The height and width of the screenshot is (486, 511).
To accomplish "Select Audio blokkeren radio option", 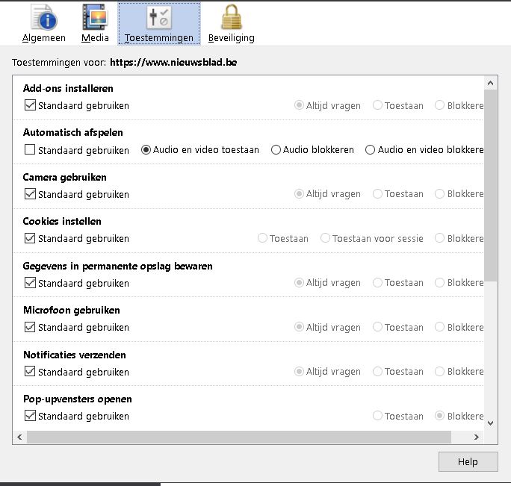I will click(276, 150).
